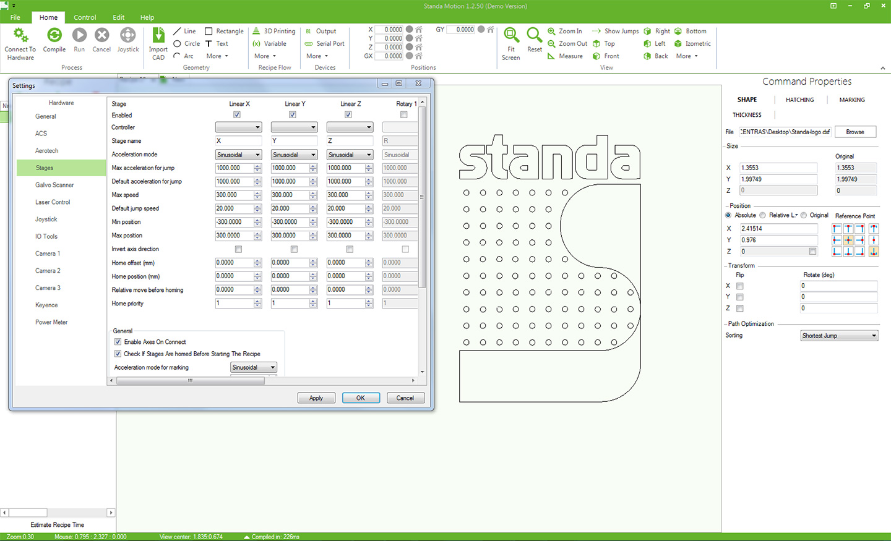Viewport: 891px width, 541px height.
Task: Click the Zoom In tool
Action: pos(564,31)
